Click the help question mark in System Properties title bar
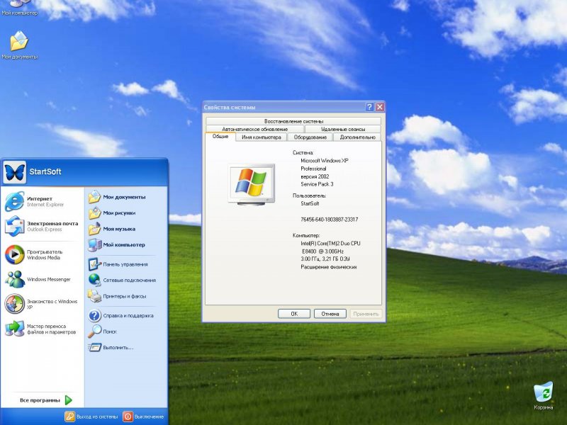The height and width of the screenshot is (425, 567). [x=369, y=107]
